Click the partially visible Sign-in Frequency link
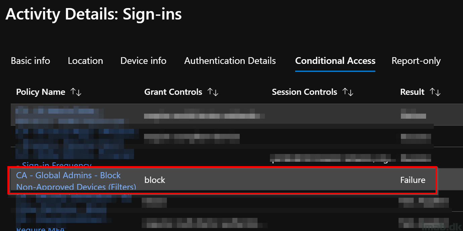 coord(54,165)
